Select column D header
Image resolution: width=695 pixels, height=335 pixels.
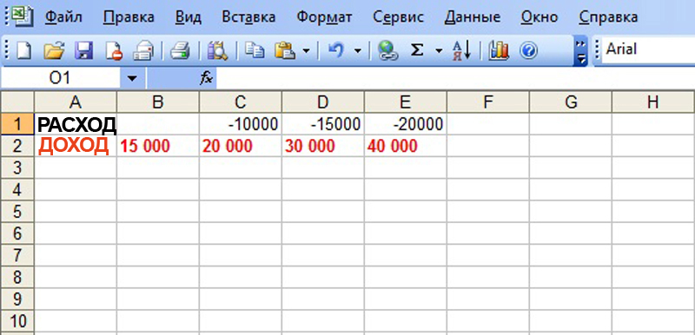323,102
